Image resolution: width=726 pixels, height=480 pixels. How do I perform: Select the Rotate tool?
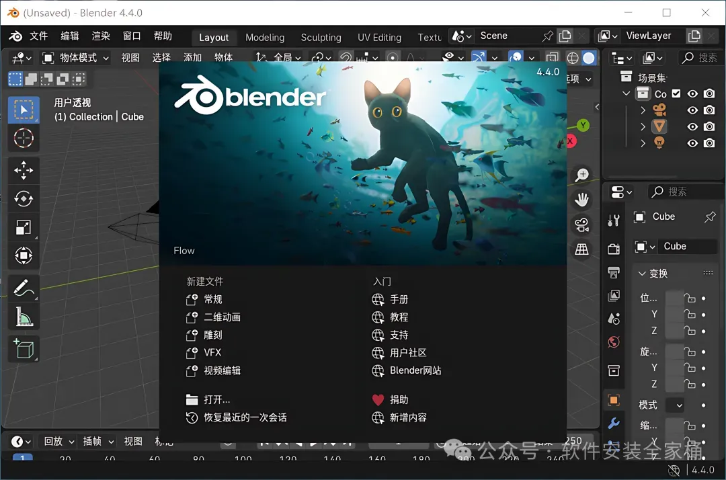(23, 199)
